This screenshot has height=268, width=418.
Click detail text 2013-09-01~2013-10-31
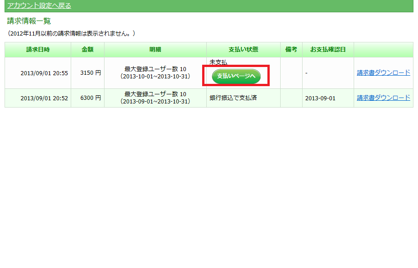155,101
